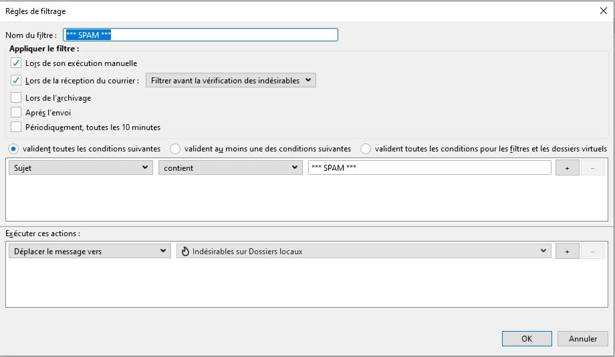The image size is (615, 357).
Task: Click the Exécuter ces actions label
Action: coord(43,234)
